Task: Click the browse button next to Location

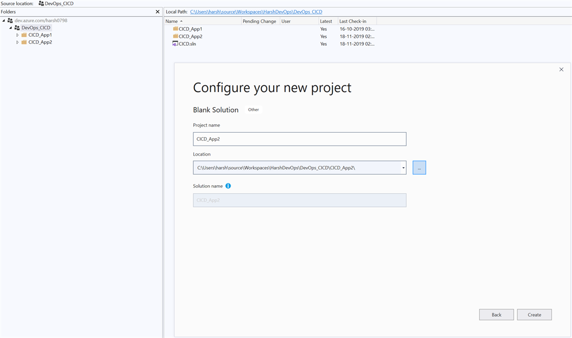Action: click(419, 167)
